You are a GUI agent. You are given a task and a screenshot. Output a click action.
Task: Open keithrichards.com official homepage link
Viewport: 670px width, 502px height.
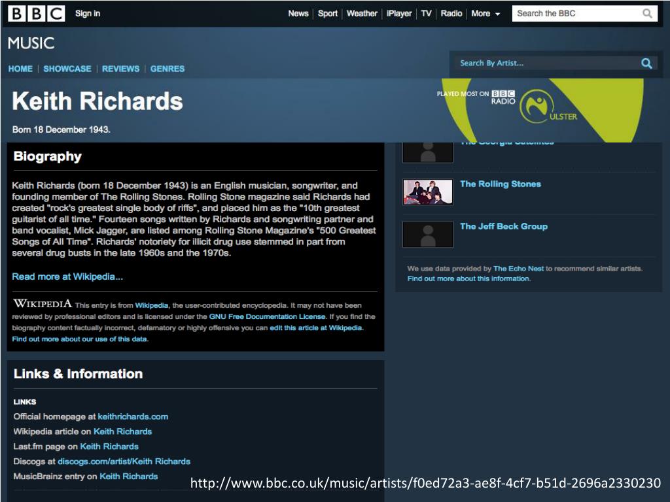coord(133,416)
